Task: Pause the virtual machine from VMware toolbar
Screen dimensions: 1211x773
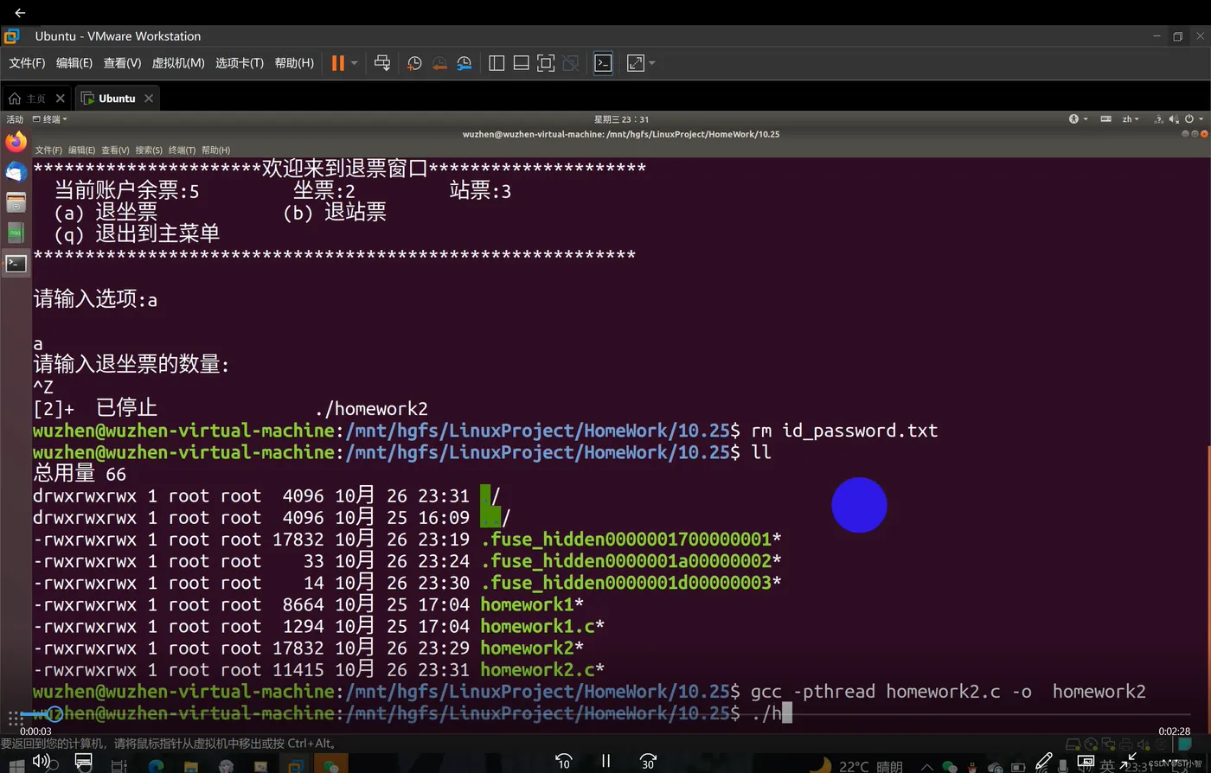Action: [x=338, y=63]
